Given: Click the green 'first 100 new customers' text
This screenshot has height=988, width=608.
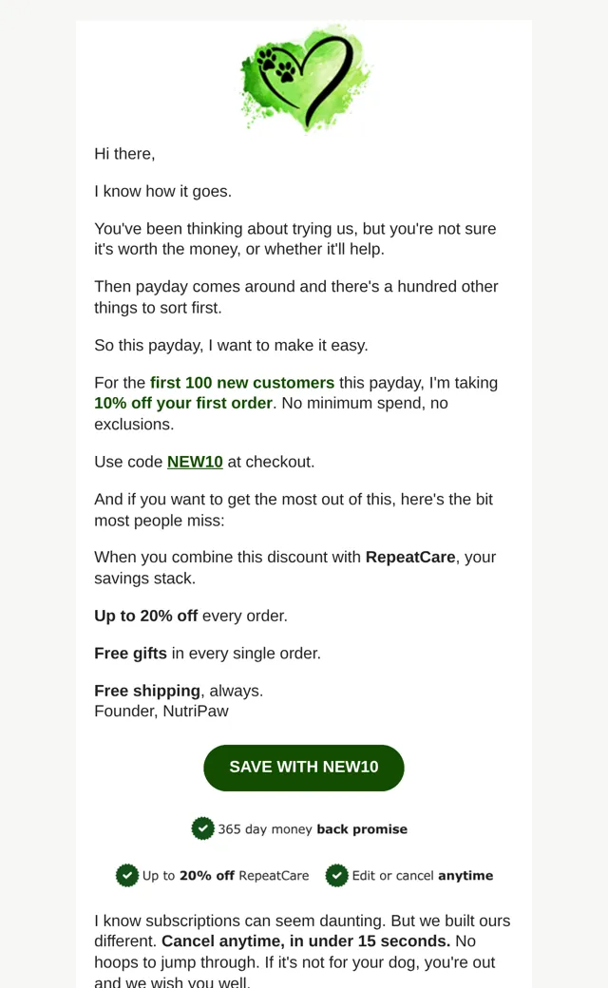Looking at the screenshot, I should [242, 383].
